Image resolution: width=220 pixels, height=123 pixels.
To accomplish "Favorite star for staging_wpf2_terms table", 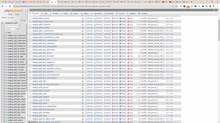I will click(82, 103).
